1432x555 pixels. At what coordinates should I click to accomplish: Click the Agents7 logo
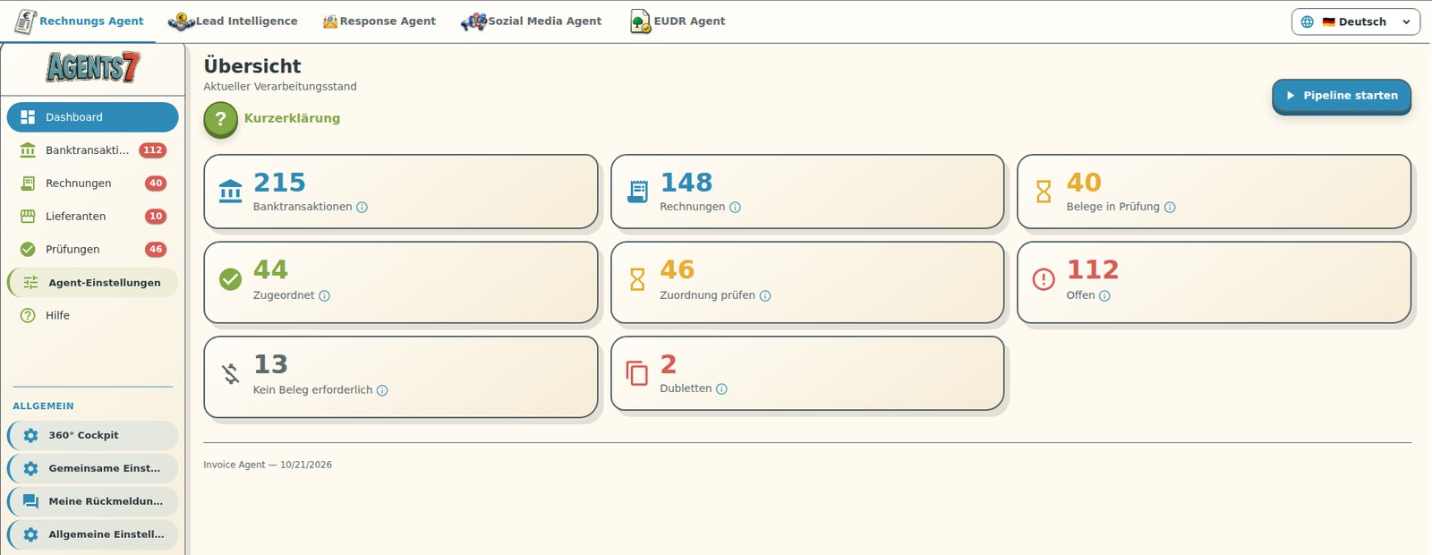coord(93,67)
